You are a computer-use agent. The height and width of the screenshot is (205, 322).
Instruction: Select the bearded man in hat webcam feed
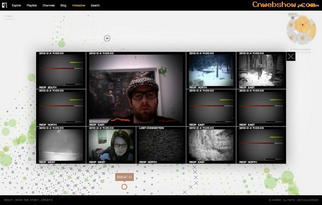[136, 89]
